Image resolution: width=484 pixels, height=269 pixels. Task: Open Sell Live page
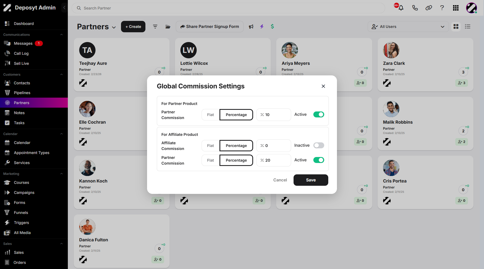pos(34,63)
